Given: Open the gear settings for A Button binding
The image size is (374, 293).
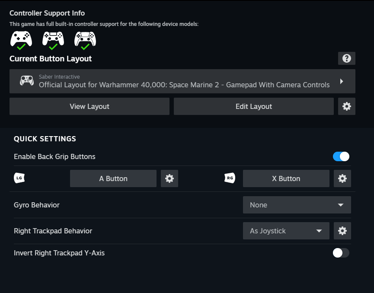Looking at the screenshot, I should pos(169,178).
